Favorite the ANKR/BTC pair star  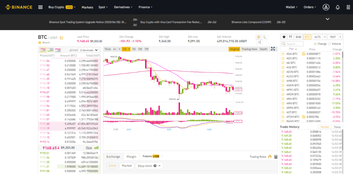[283, 85]
